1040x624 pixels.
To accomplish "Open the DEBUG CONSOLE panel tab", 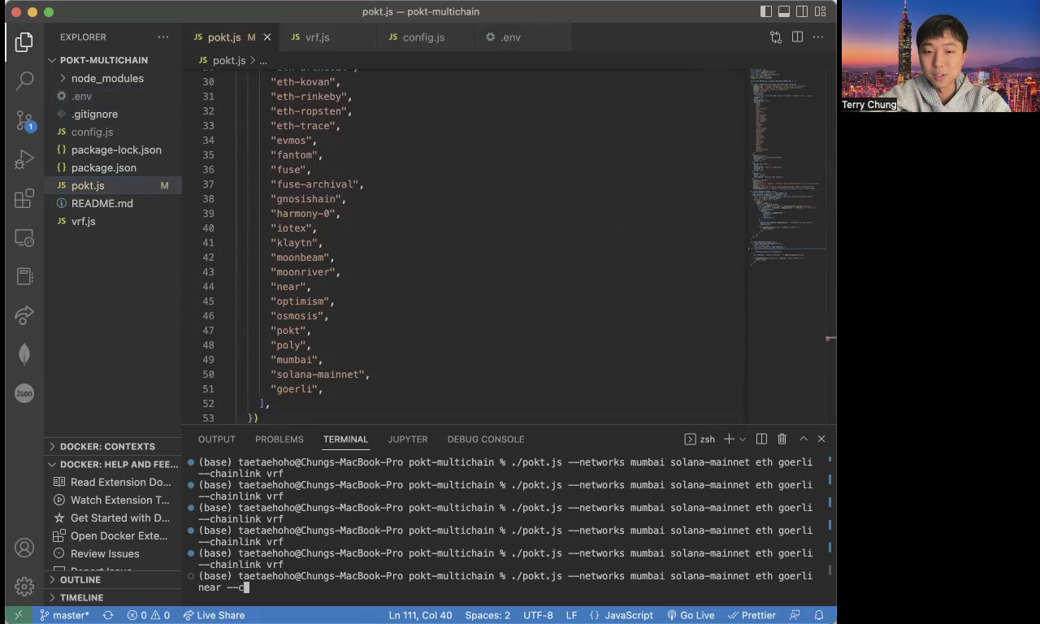I will (486, 439).
